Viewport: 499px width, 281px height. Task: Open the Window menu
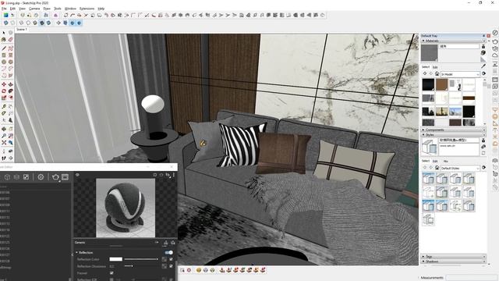click(x=70, y=9)
